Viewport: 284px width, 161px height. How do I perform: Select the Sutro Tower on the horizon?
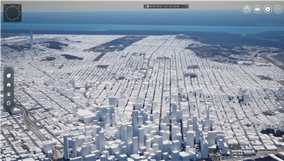tap(32, 37)
